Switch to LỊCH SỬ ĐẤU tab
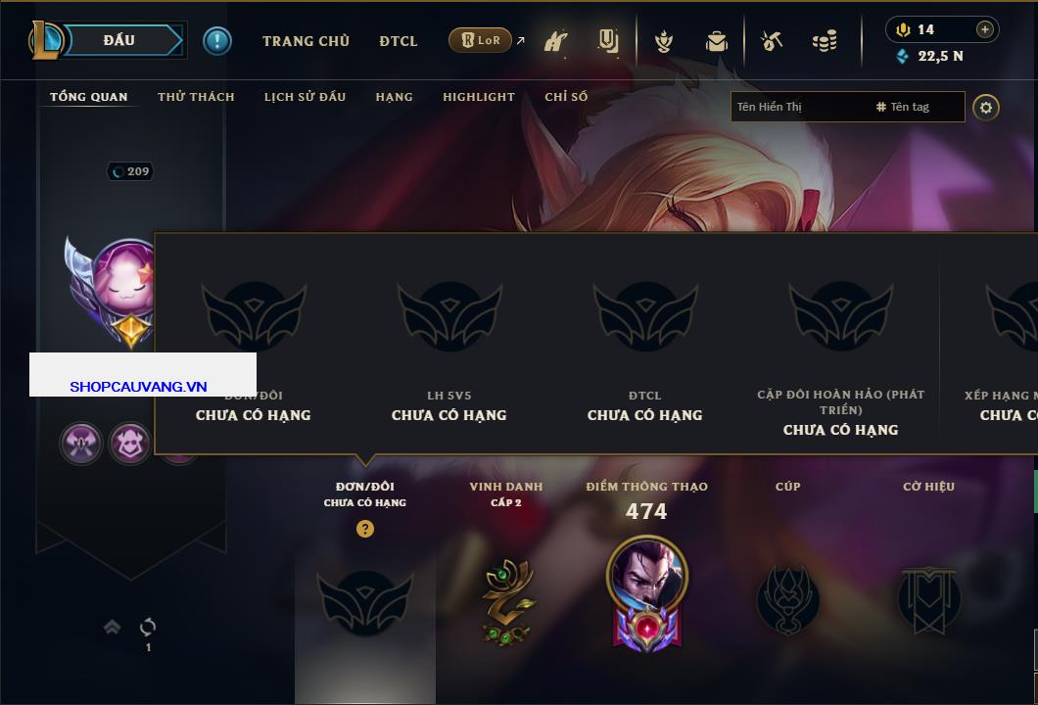 tap(306, 97)
